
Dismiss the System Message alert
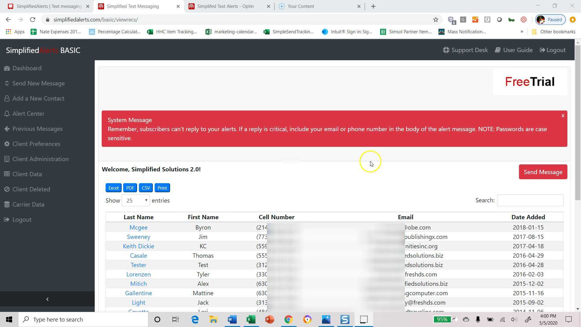click(563, 115)
